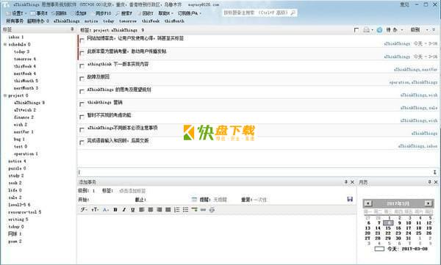Check the athingthink task tagged nextVer
Image resolution: width=441 pixels, height=265 pixels.
[82, 66]
